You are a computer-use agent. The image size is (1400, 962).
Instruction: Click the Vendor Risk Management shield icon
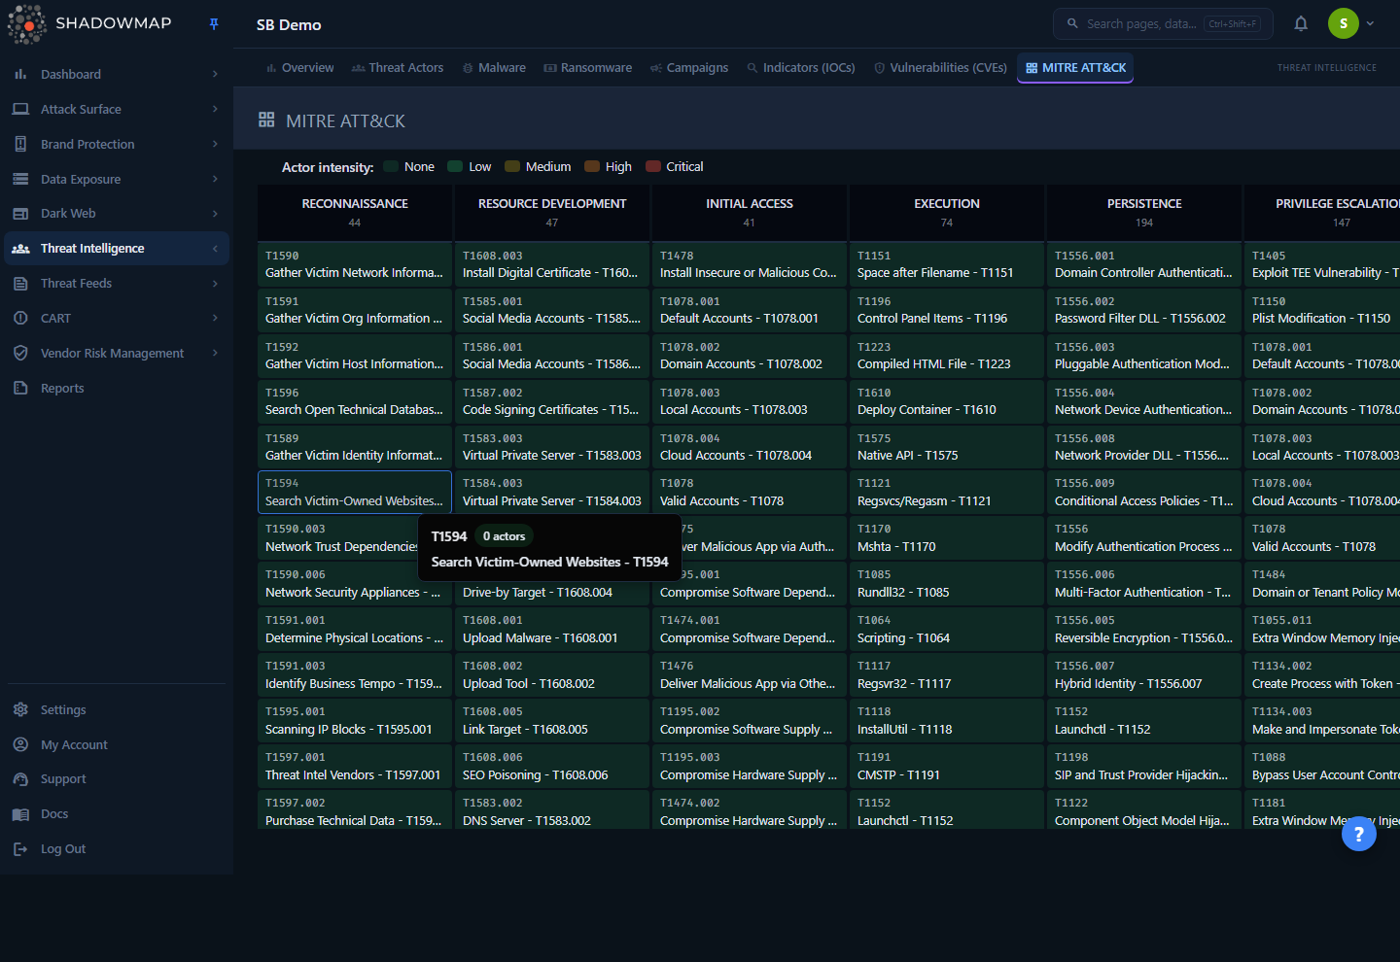(20, 353)
